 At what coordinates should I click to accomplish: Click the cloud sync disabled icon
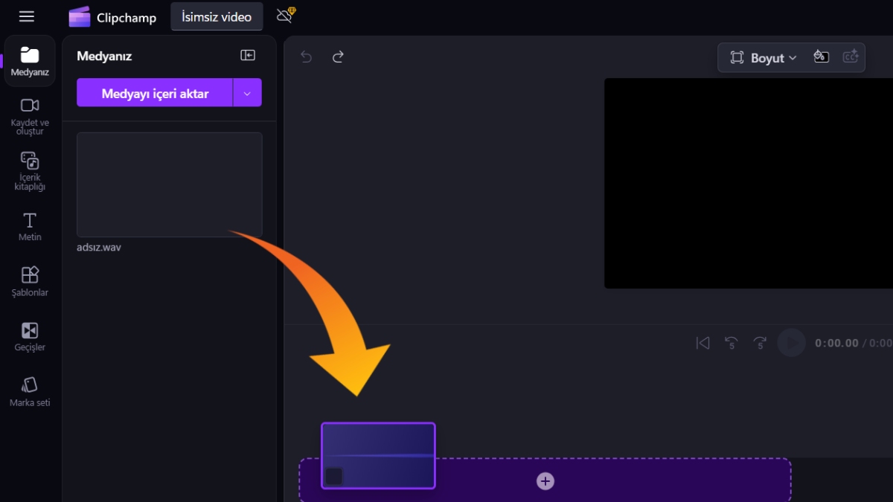point(285,16)
